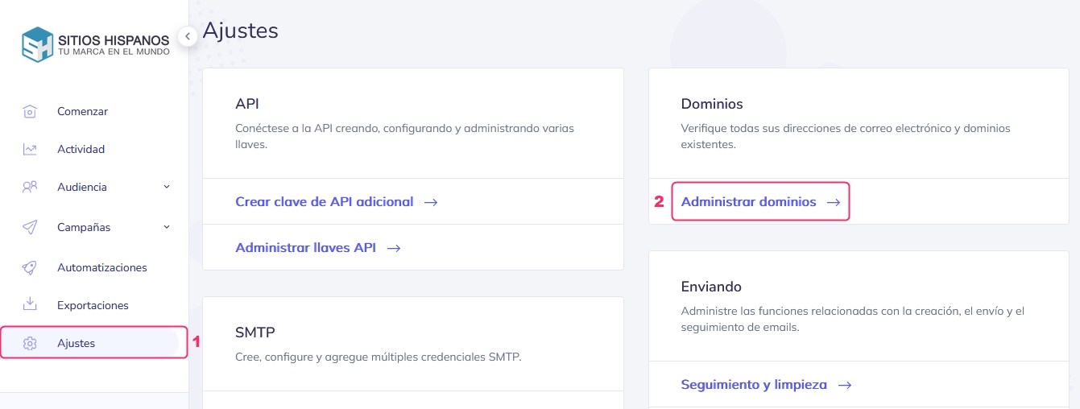Screen dimensions: 1080x409
Task: Expand the Audiencia submenu chevron
Action: click(x=167, y=187)
